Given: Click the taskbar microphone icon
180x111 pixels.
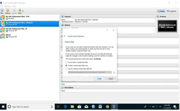Looking at the screenshot, I should pos(52,107).
